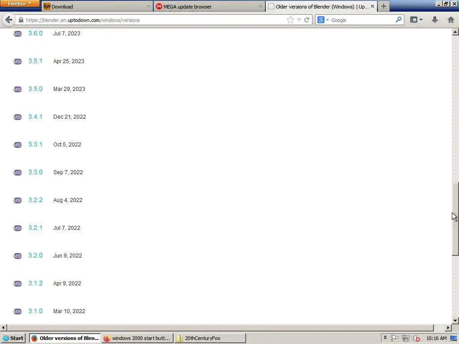Screen dimensions: 459x344
Task: Click the horizontal scrollbar left arrow
Action: point(3,327)
